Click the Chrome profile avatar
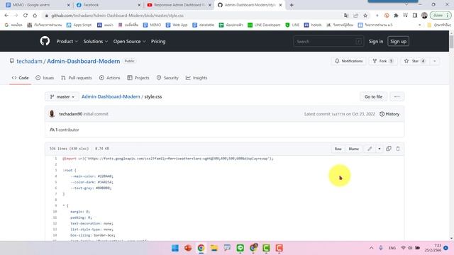 click(x=424, y=16)
